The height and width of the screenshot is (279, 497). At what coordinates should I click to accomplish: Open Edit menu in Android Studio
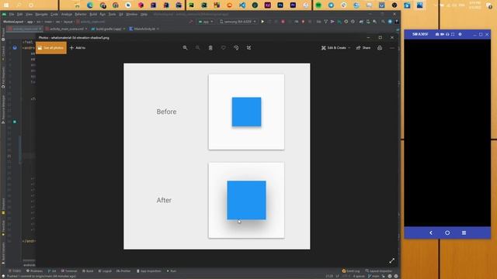19,14
